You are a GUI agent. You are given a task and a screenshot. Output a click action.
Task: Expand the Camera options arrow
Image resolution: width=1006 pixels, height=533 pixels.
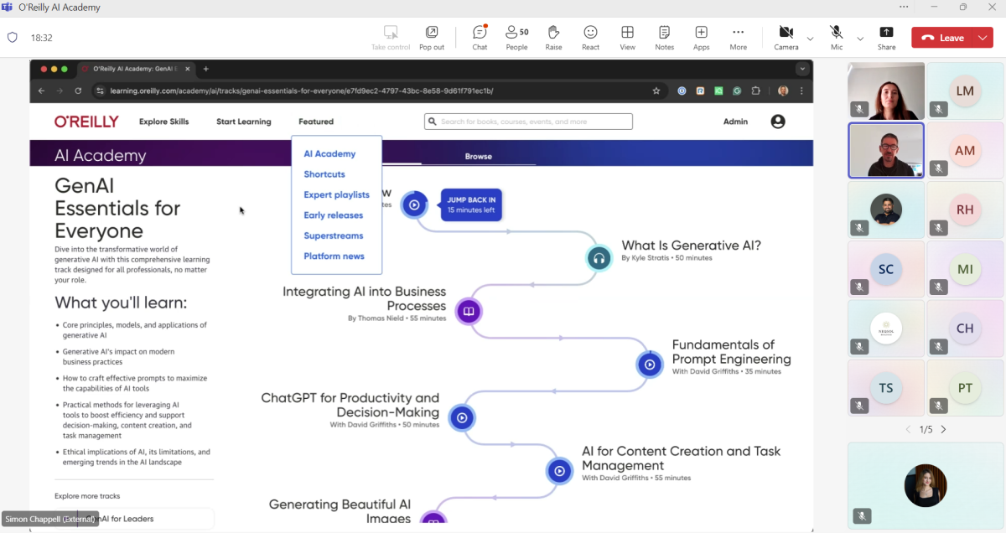tap(810, 39)
